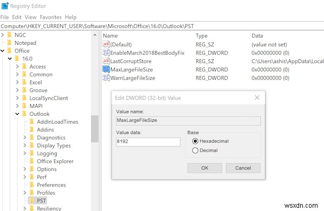Open the Help menu
324x211 pixels.
click(x=71, y=17)
